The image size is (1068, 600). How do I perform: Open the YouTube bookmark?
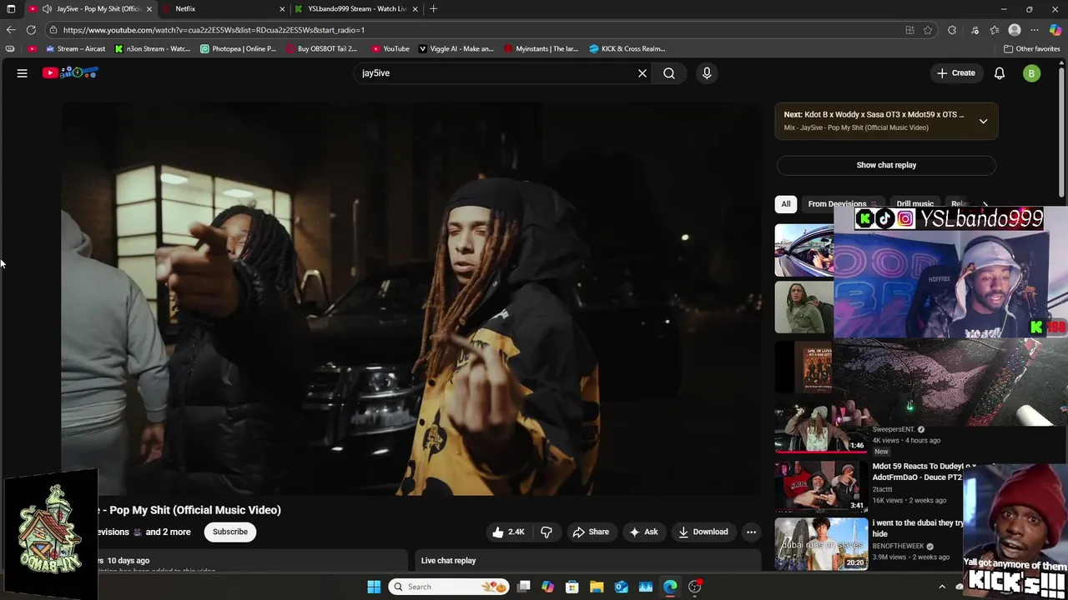click(390, 48)
